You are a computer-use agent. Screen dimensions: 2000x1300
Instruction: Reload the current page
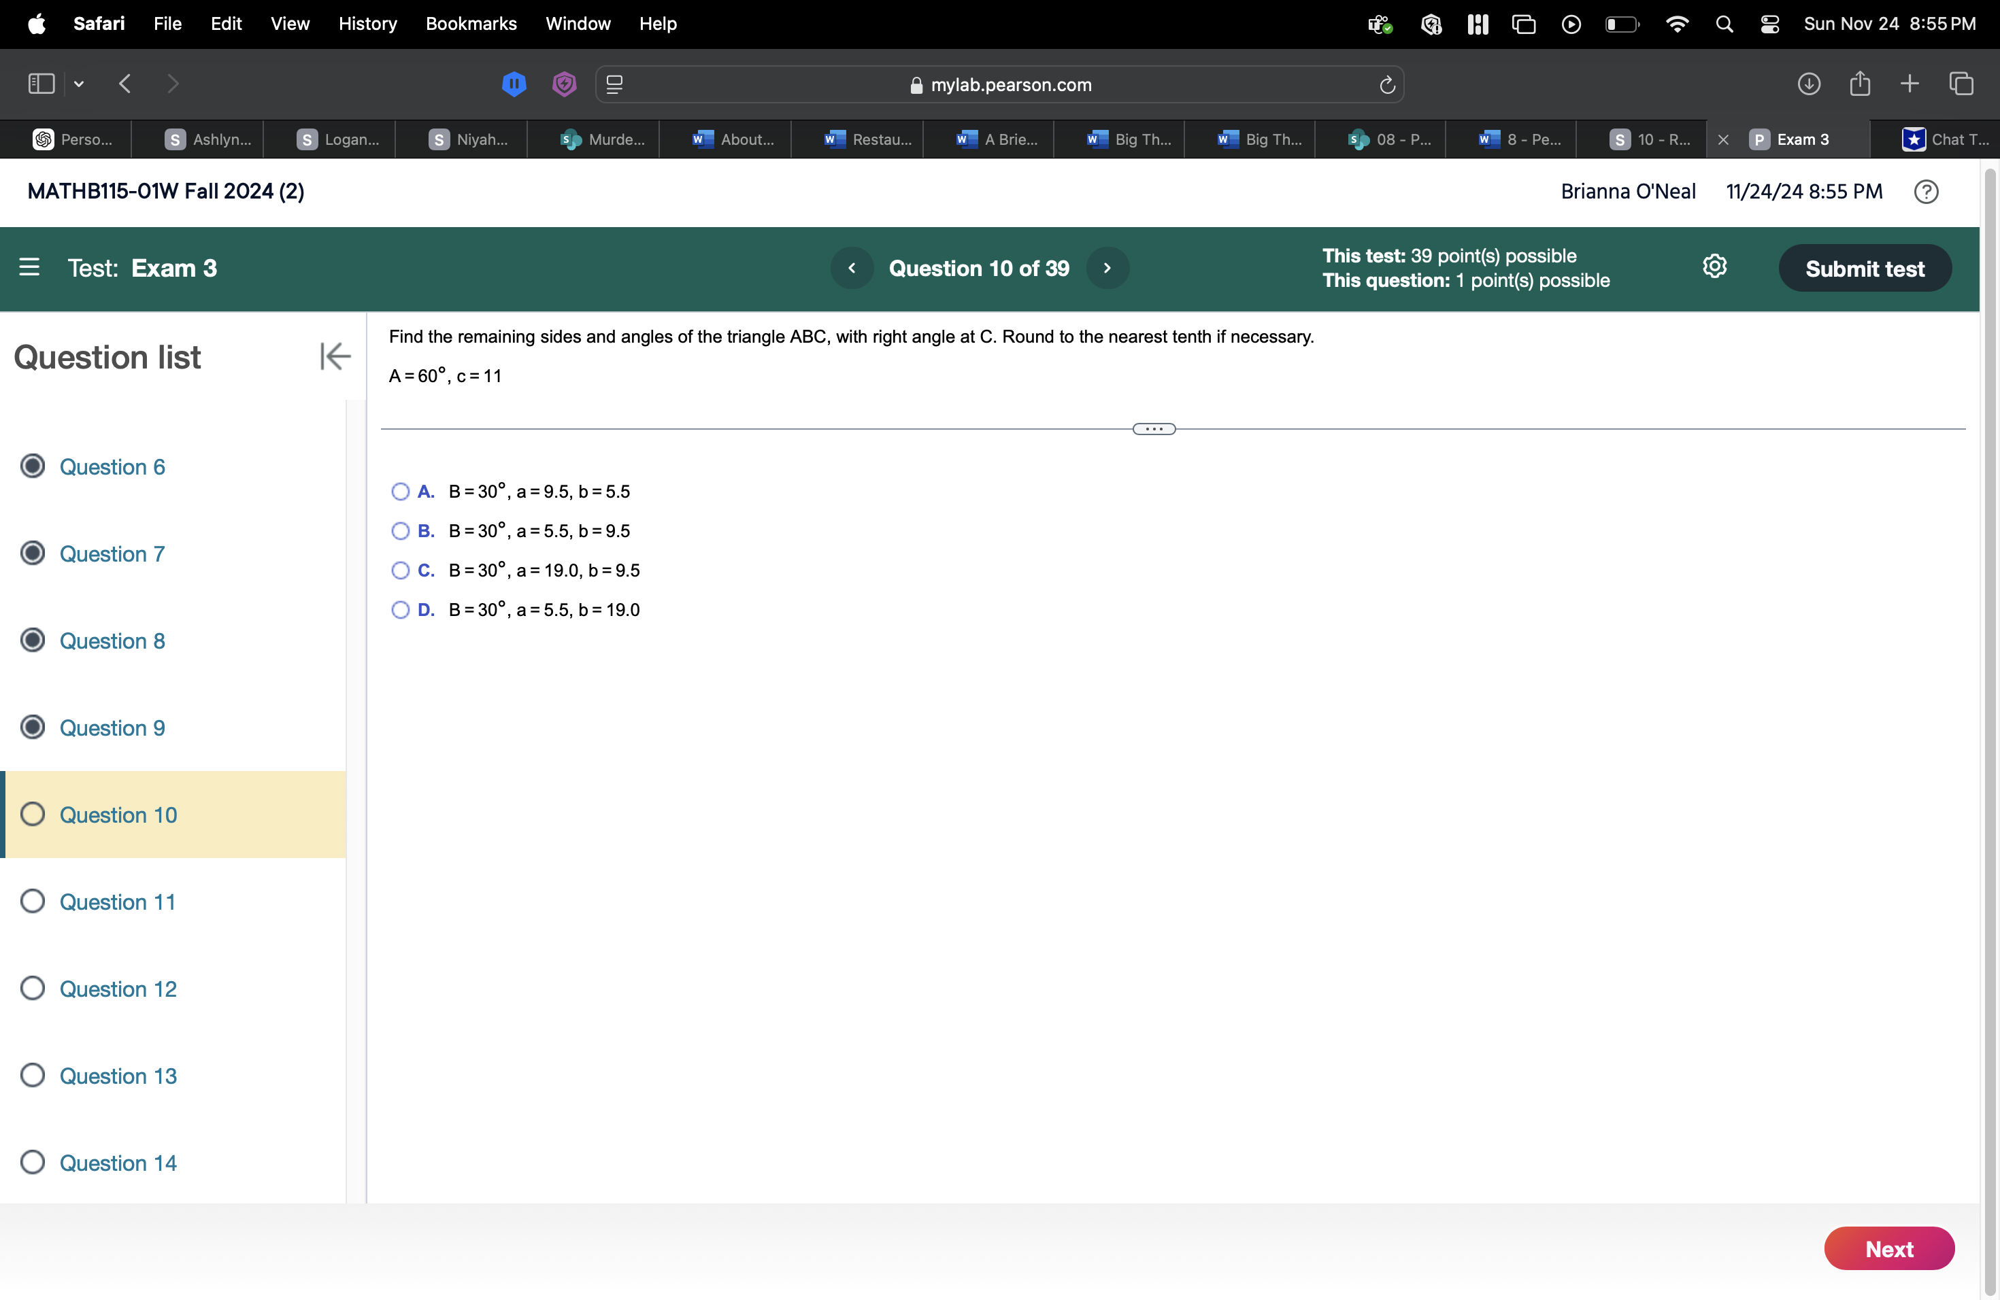pos(1386,84)
